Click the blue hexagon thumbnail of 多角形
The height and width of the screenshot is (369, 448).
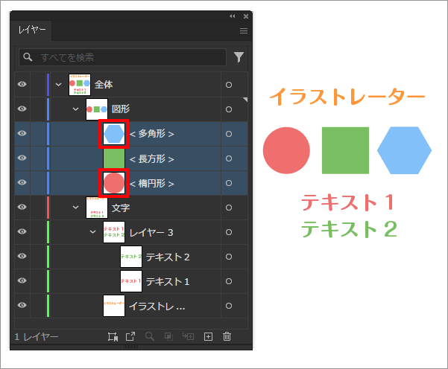pyautogui.click(x=114, y=134)
